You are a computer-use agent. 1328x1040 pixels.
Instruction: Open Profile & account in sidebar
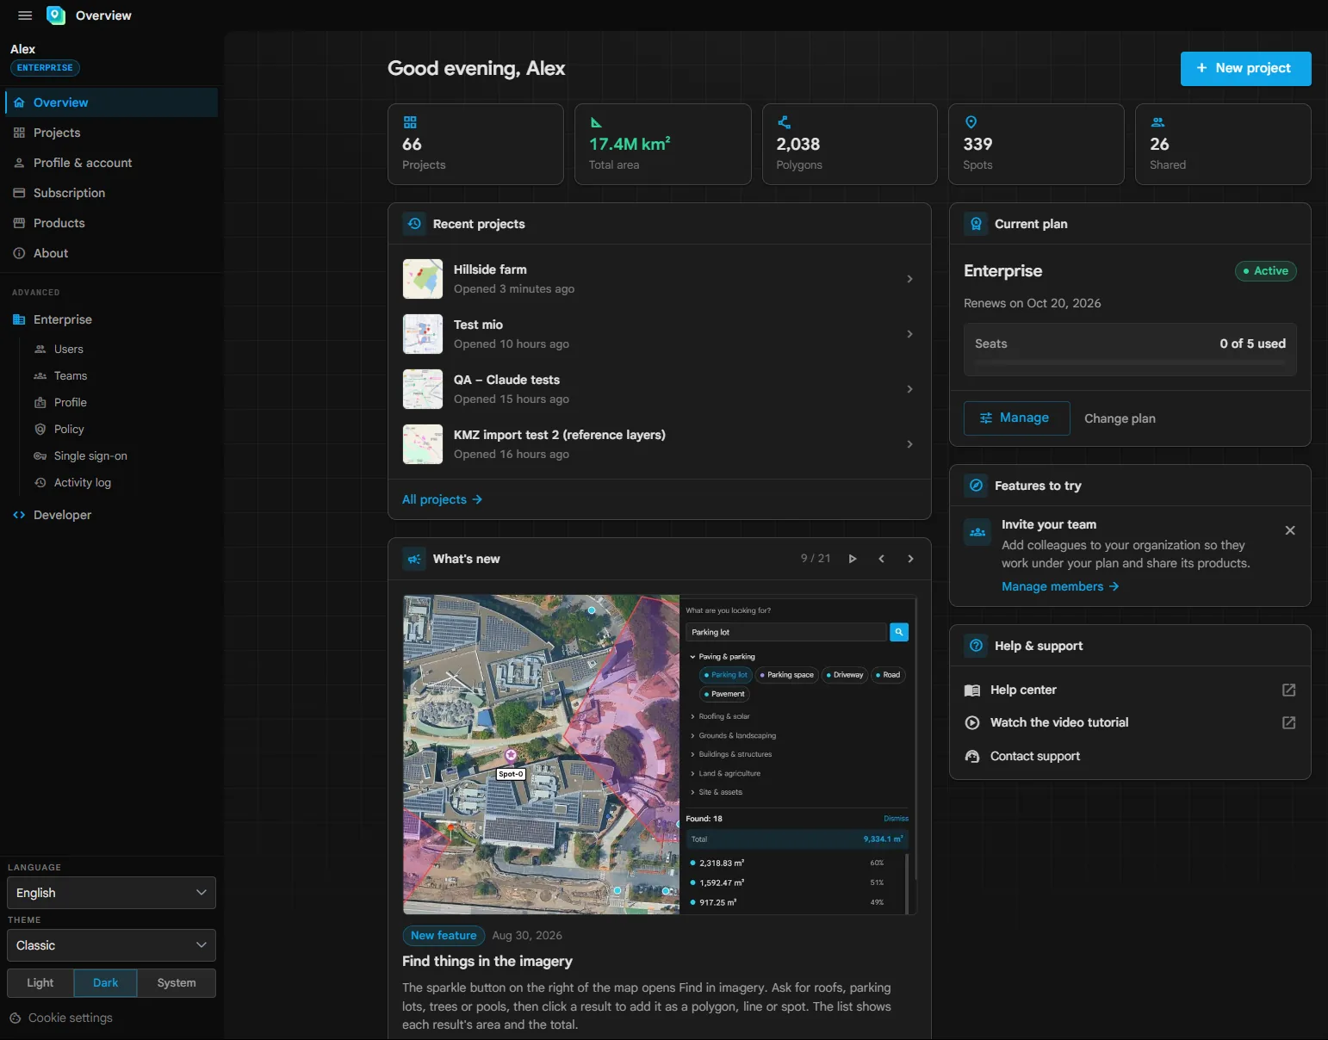111,163
